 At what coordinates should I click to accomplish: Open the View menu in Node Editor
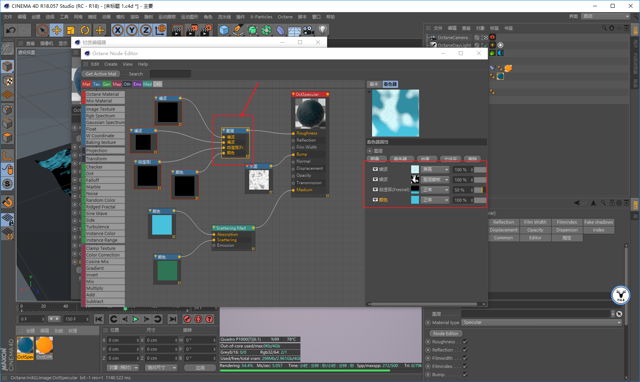pos(128,64)
